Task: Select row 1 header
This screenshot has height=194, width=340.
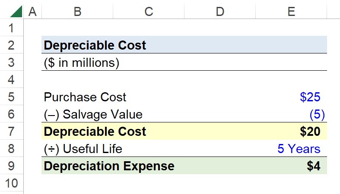Action: (12, 28)
